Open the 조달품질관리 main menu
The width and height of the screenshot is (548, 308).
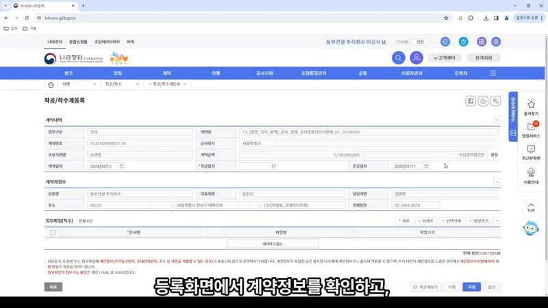coord(314,73)
